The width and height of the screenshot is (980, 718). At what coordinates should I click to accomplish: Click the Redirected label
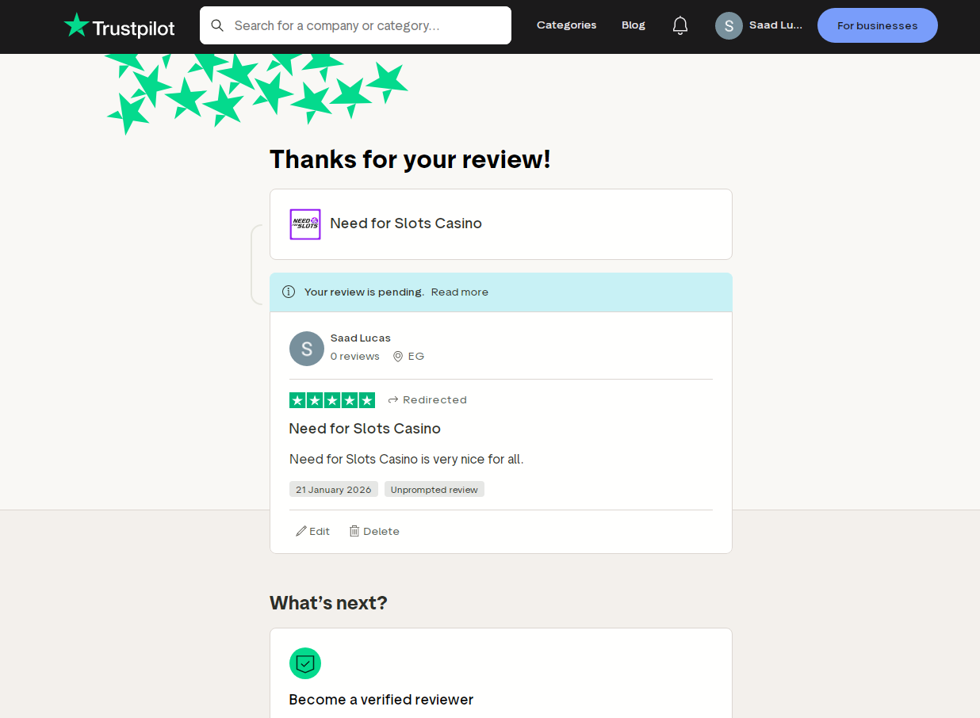pos(427,399)
